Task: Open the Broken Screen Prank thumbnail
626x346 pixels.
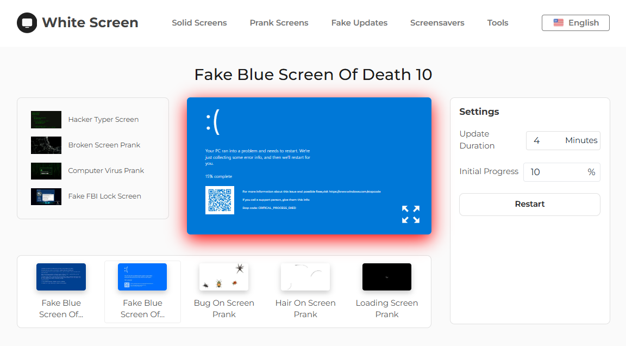Action: (46, 145)
